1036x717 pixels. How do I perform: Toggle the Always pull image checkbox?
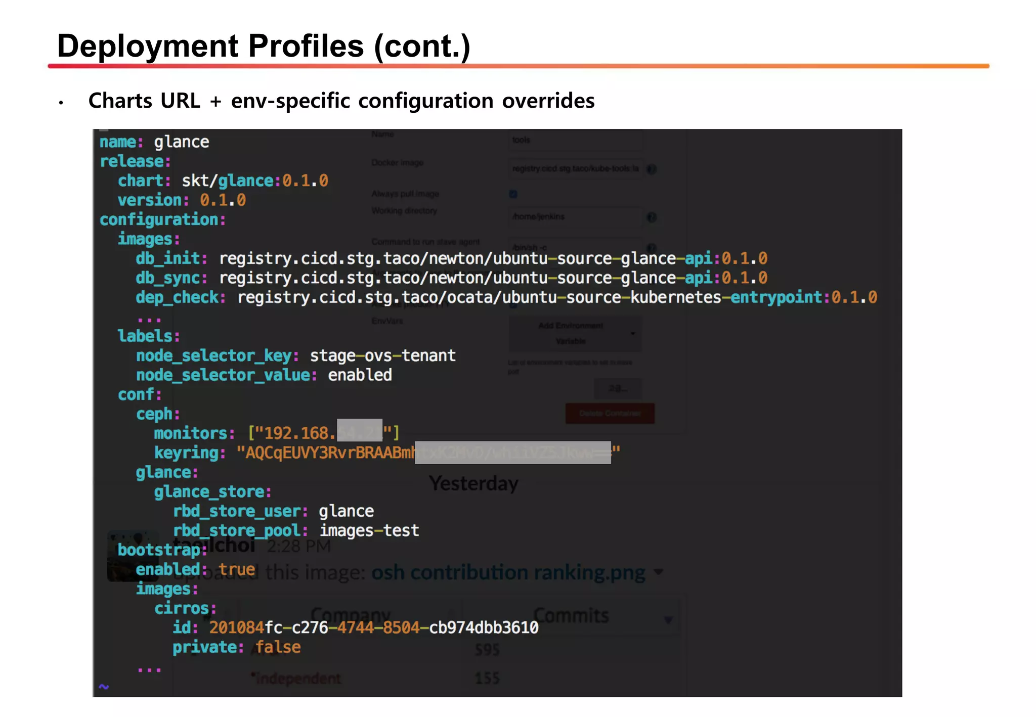click(513, 194)
